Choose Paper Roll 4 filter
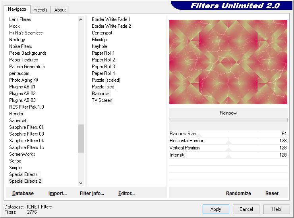Image resolution: width=294 pixels, height=218 pixels. pyautogui.click(x=103, y=73)
